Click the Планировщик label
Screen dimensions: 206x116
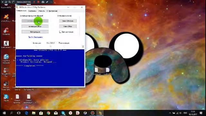[64, 43]
